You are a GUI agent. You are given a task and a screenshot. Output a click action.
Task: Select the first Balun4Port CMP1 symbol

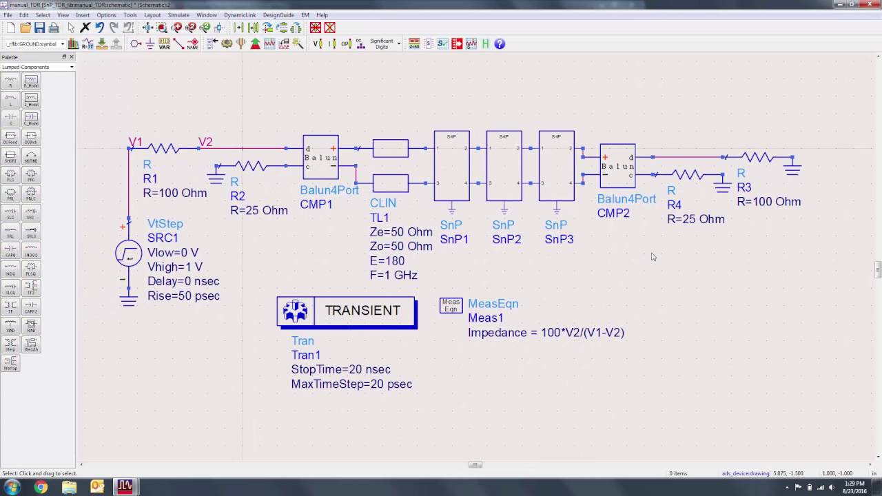pyautogui.click(x=320, y=157)
